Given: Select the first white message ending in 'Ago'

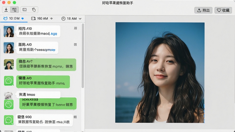Looking at the screenshot, I should [x=38, y=31].
